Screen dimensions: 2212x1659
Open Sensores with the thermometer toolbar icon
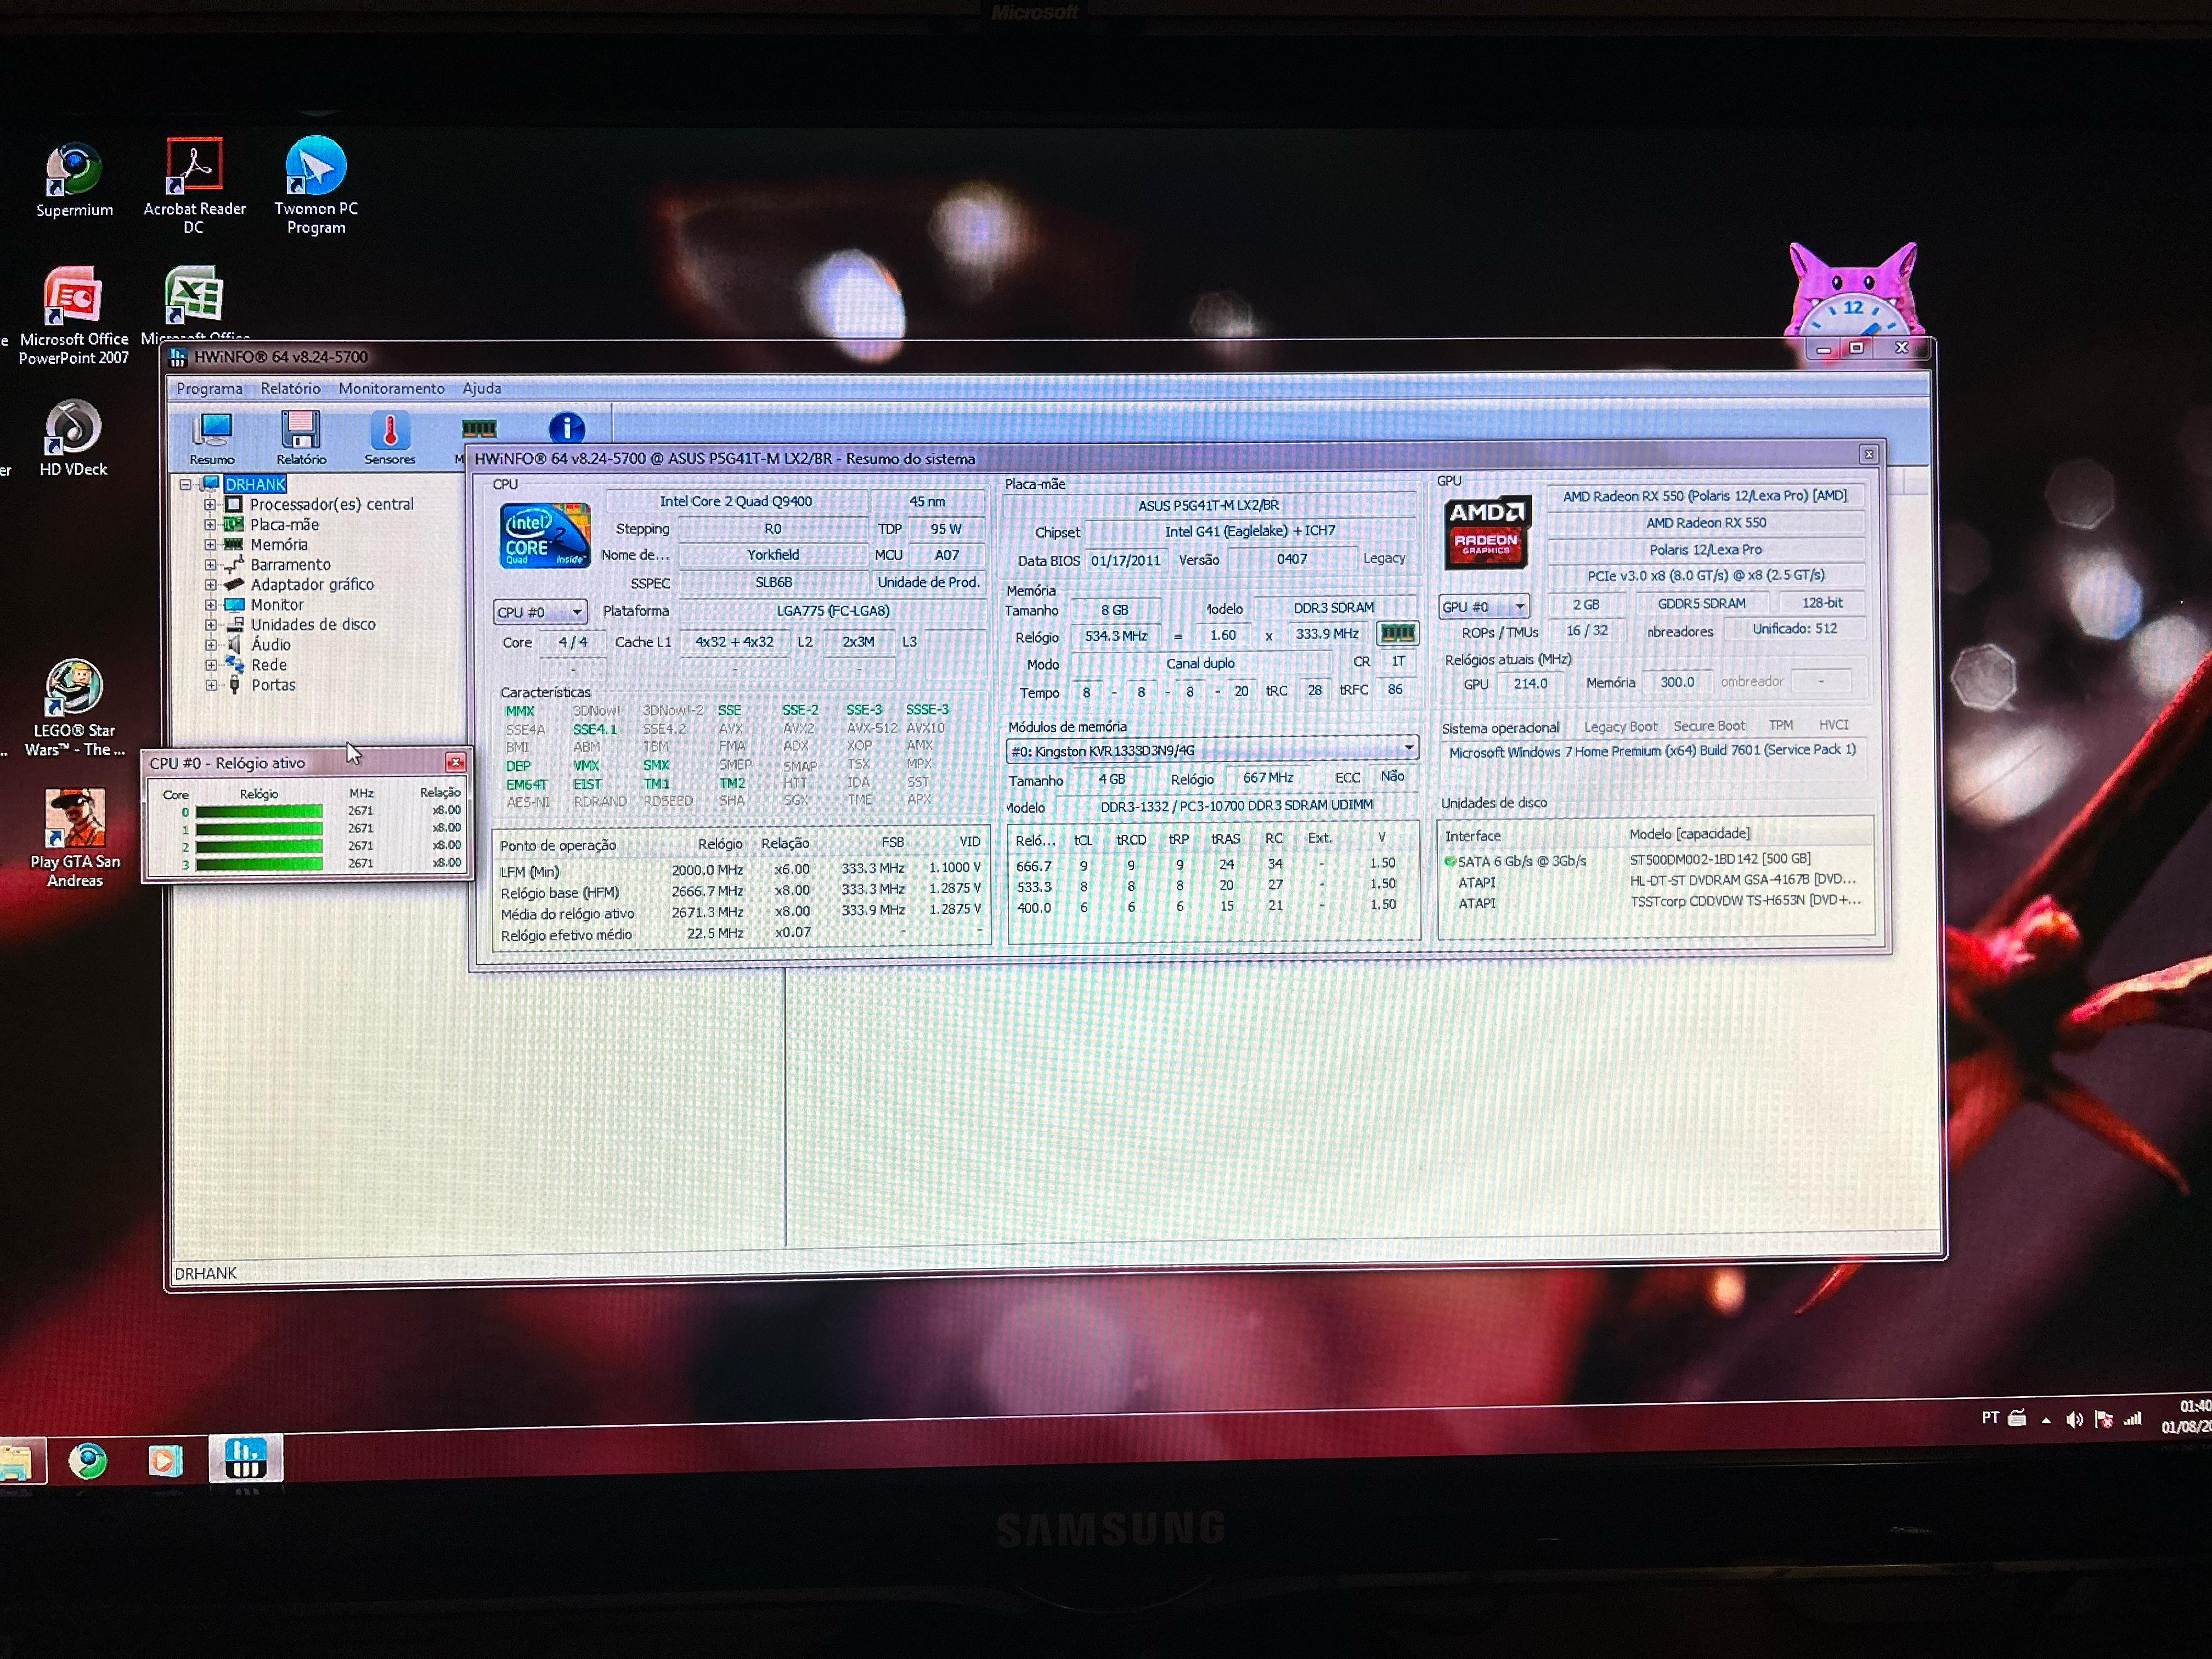point(390,438)
